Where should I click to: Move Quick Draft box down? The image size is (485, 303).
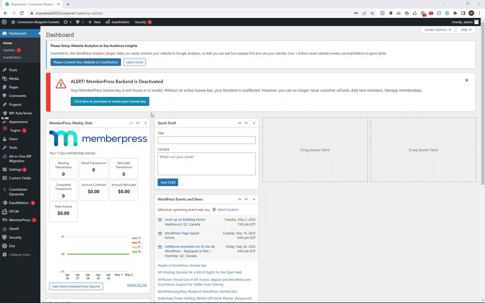246,123
